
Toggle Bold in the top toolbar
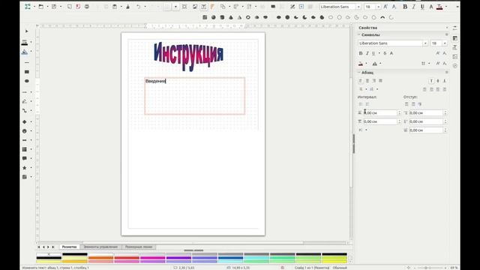coord(405,7)
